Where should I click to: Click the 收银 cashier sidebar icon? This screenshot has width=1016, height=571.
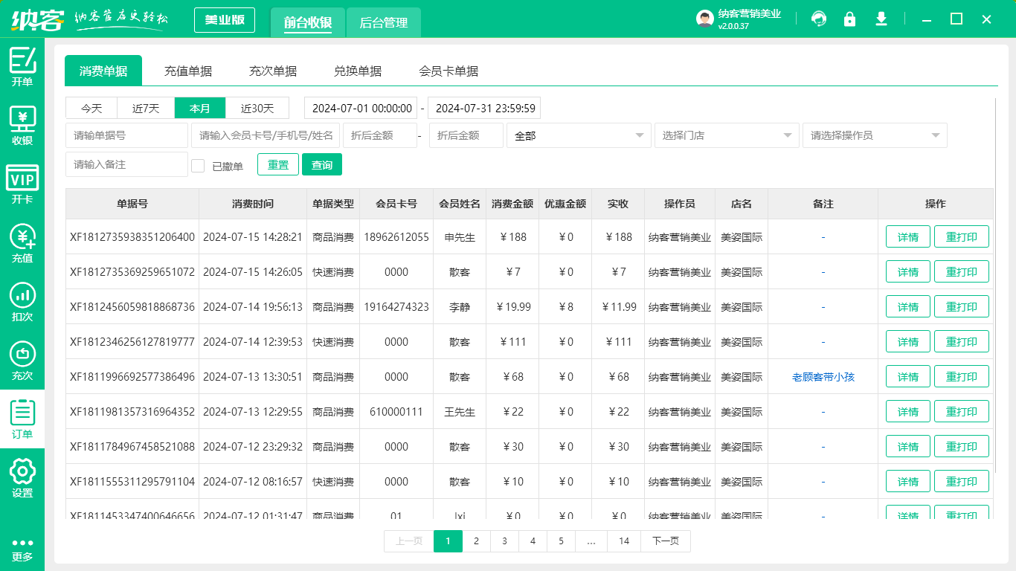pyautogui.click(x=22, y=125)
